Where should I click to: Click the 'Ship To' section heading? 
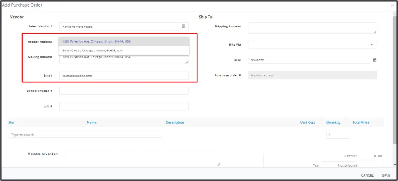[206, 17]
